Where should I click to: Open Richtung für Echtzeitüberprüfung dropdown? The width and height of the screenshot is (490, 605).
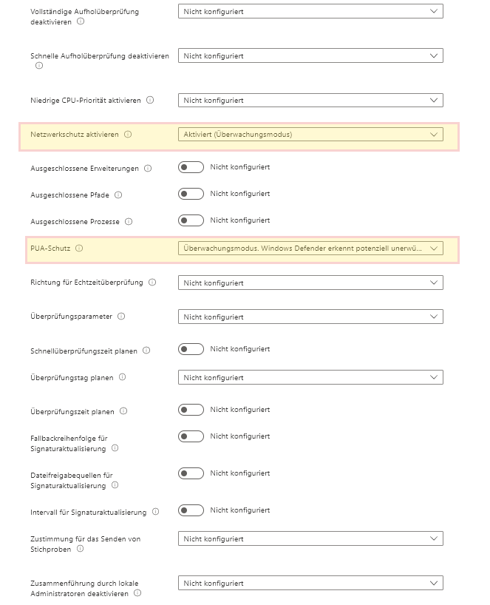coord(310,283)
